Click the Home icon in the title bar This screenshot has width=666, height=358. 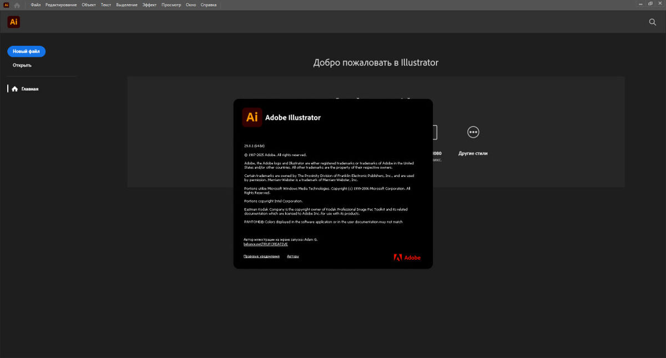17,4
